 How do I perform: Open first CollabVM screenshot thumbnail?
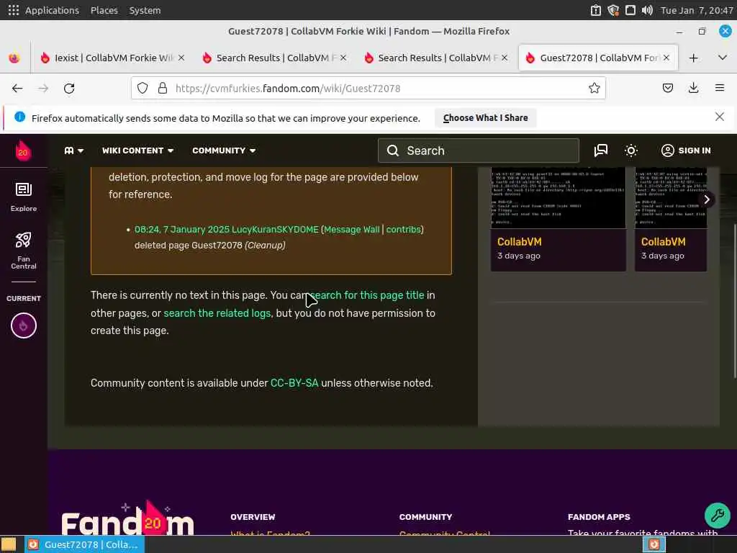558,197
